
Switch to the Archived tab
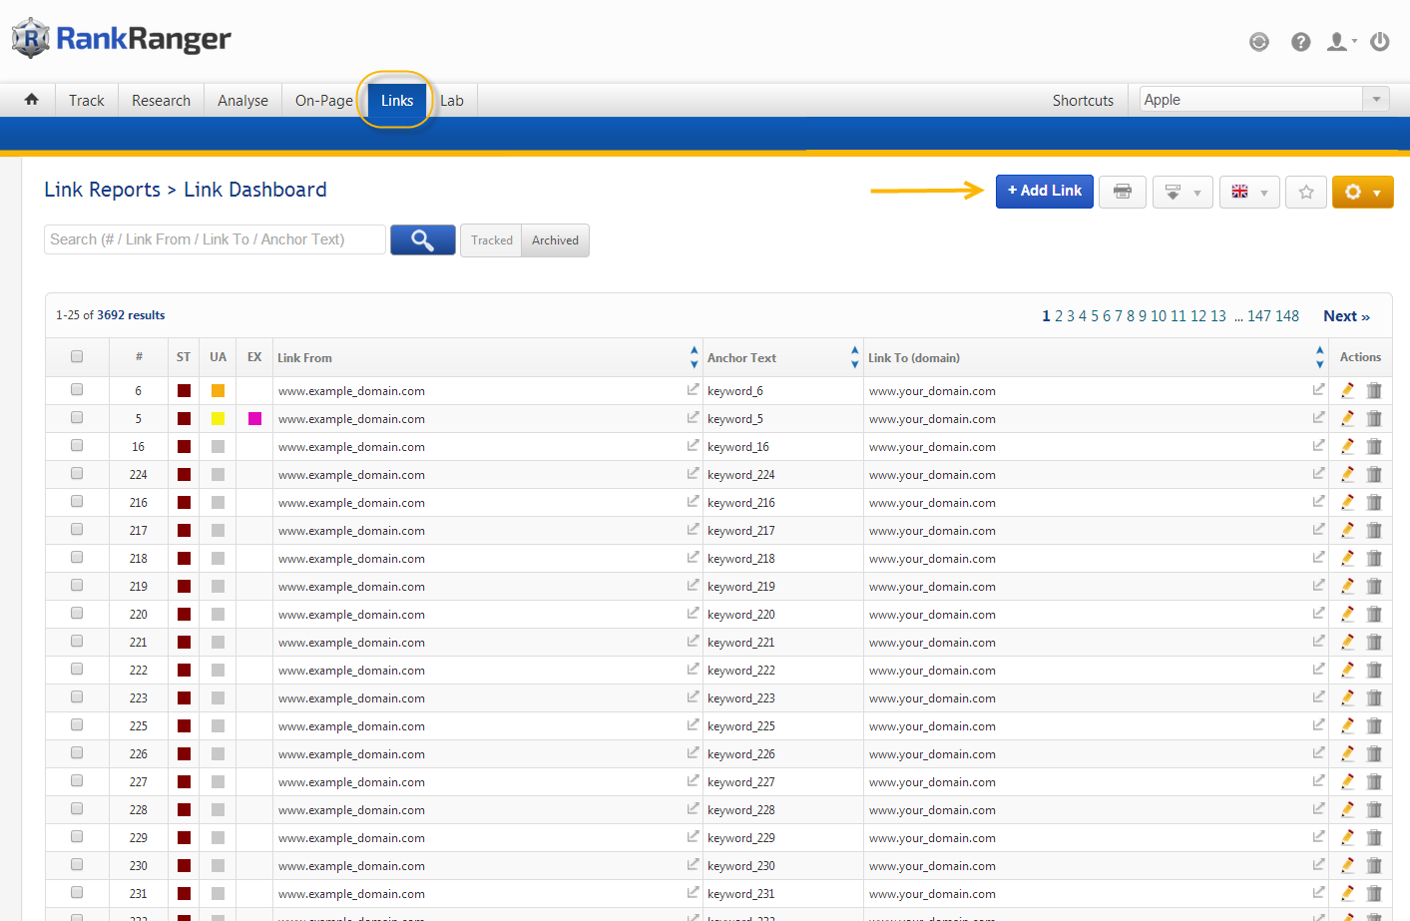555,240
